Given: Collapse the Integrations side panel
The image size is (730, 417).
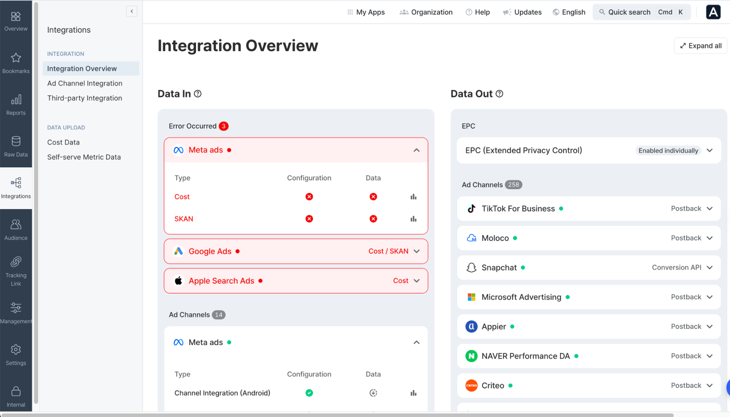Looking at the screenshot, I should 132,11.
